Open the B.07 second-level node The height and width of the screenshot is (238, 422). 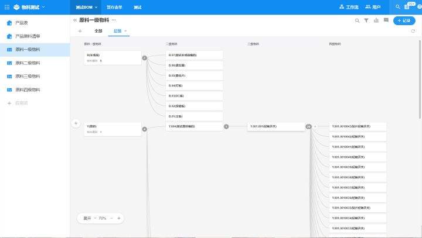[x=195, y=55]
